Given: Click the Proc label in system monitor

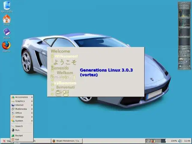Looking at the screenshot, I should [x=184, y=28].
